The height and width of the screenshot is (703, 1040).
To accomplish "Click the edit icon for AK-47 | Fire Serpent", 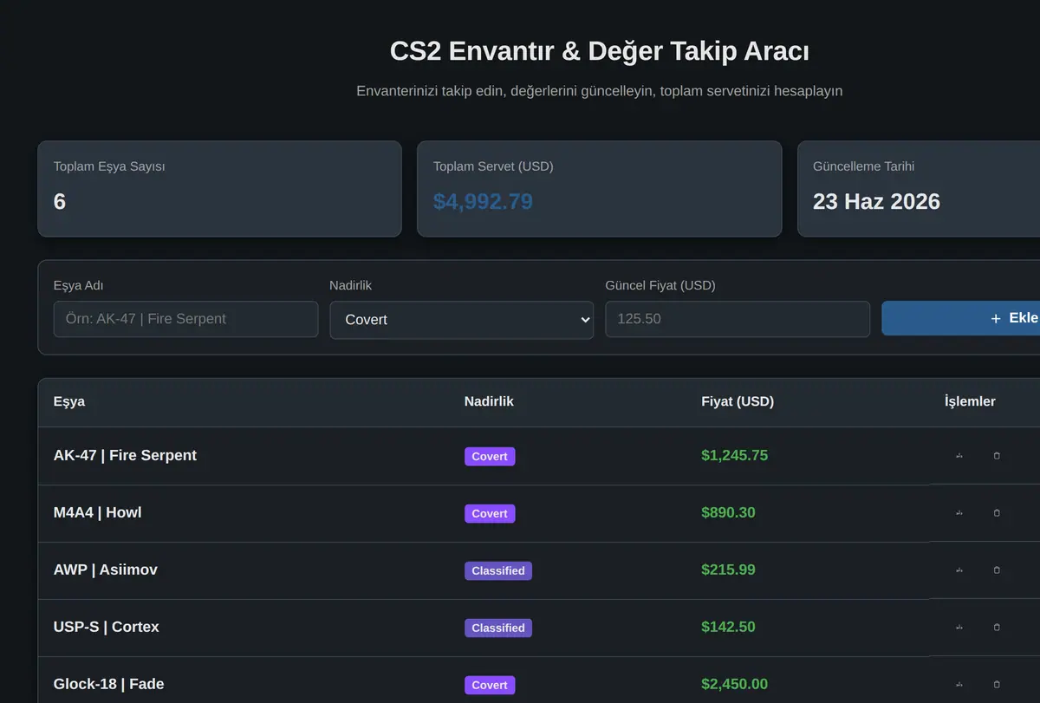I will click(x=959, y=456).
